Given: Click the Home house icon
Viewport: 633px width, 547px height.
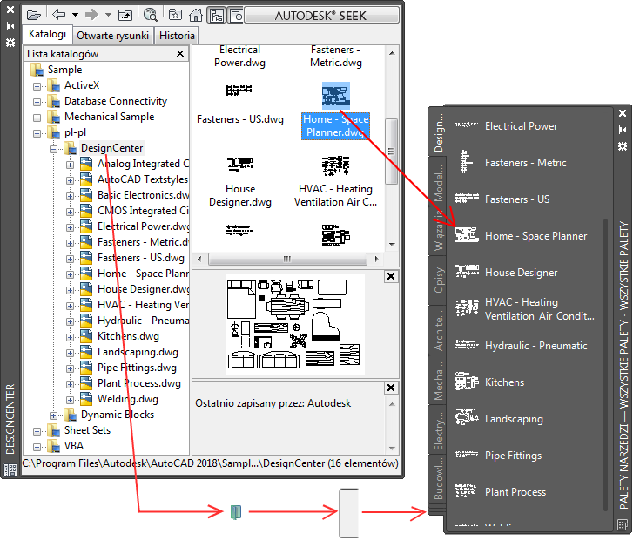Looking at the screenshot, I should [x=196, y=16].
